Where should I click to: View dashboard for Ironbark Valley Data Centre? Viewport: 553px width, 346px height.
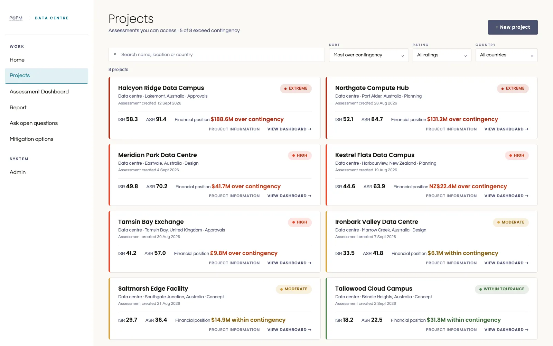coord(506,263)
